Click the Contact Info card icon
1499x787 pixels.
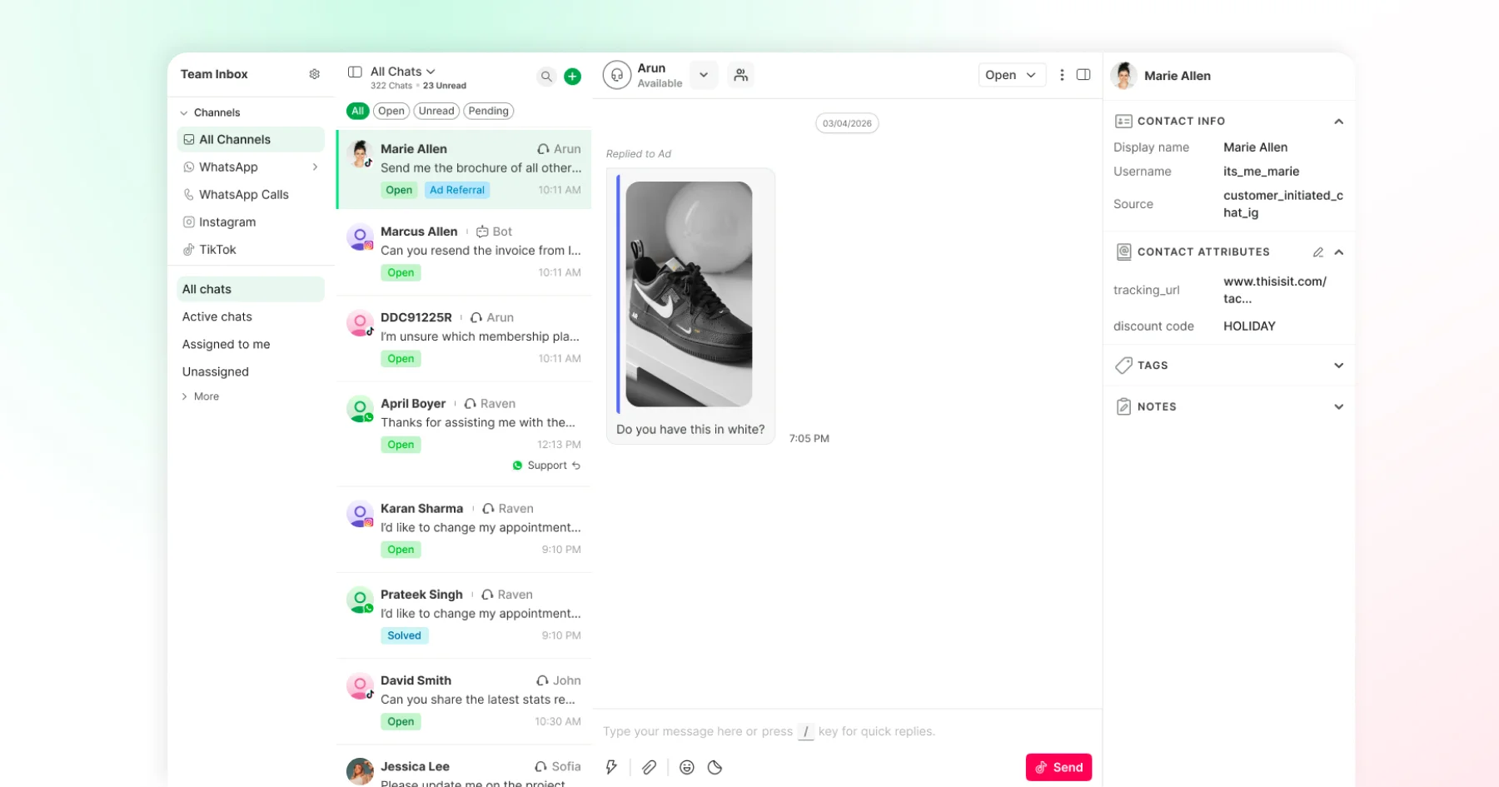click(x=1123, y=122)
